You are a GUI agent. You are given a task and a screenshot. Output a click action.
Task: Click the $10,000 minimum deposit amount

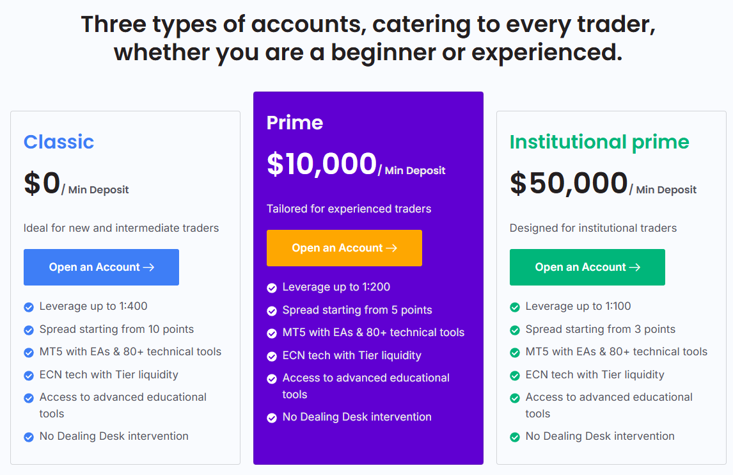(x=322, y=164)
